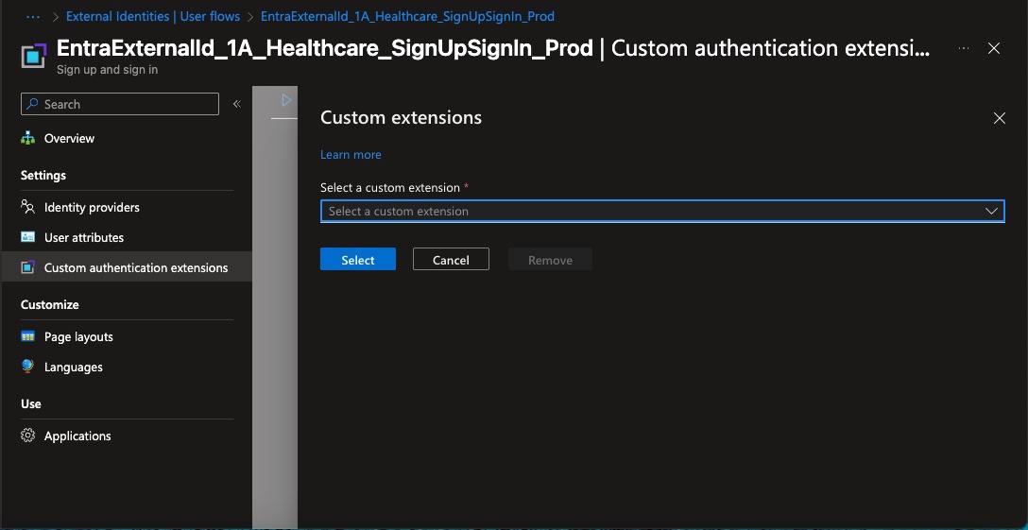The image size is (1028, 530).
Task: Click the user flow resource icon in header
Action: (x=33, y=56)
